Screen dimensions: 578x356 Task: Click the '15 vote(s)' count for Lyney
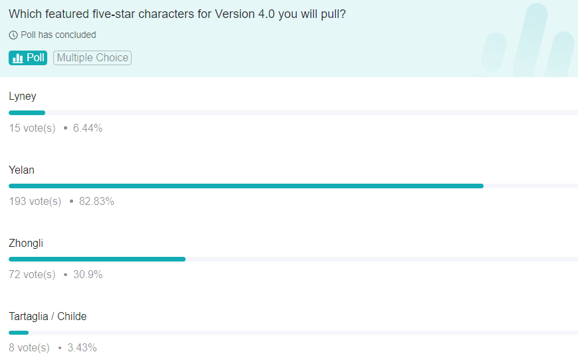click(32, 128)
